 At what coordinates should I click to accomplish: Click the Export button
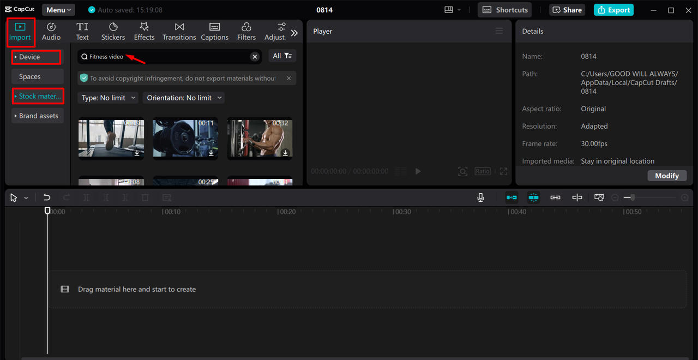613,10
